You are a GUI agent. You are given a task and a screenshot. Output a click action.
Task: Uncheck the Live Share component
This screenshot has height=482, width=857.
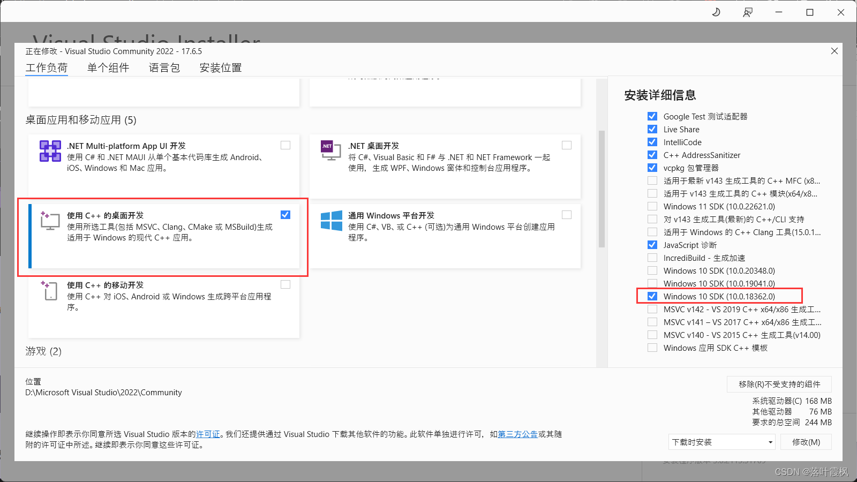[x=652, y=129]
